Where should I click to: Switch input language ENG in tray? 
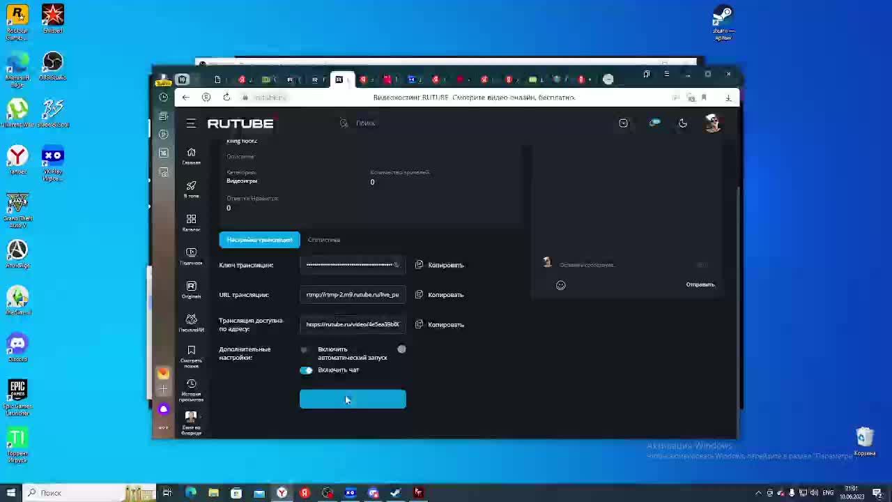(829, 493)
